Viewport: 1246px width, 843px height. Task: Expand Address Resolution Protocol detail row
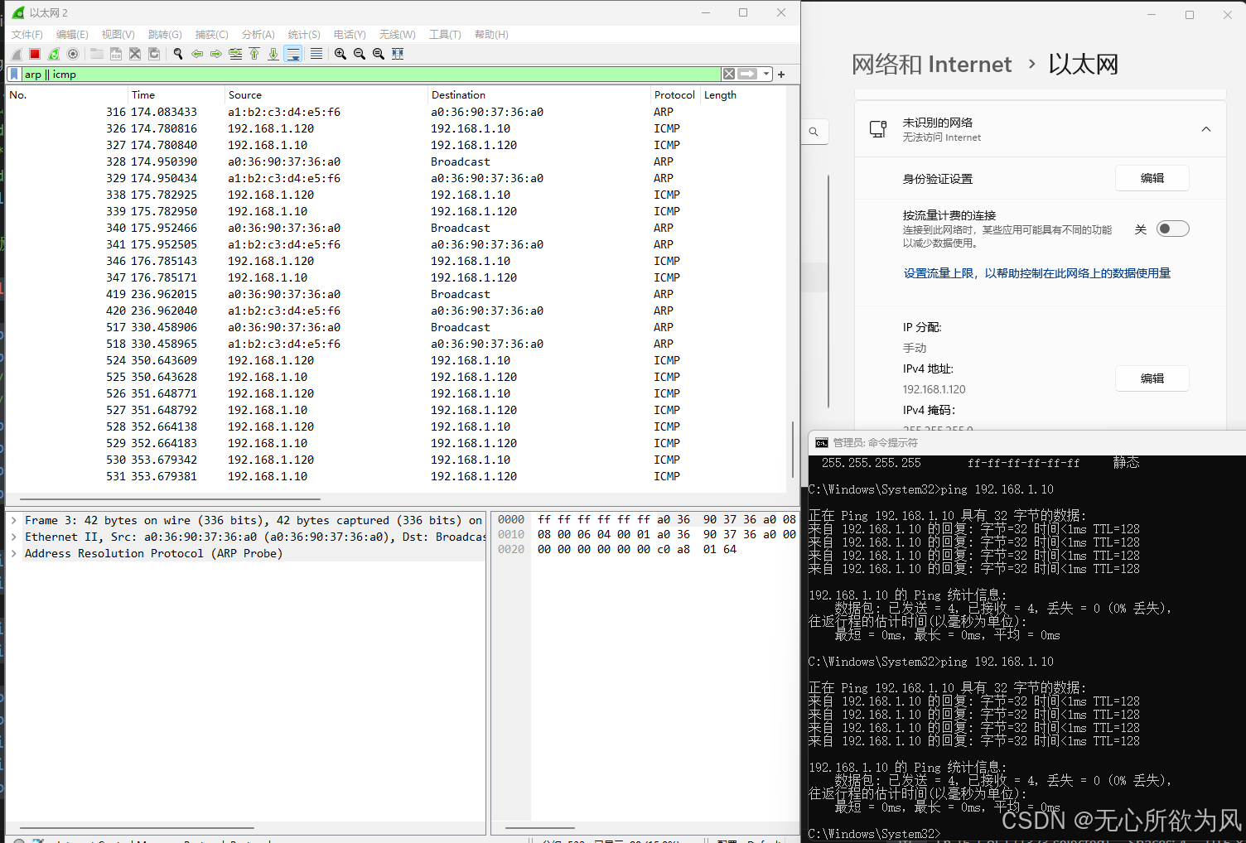[x=14, y=554]
